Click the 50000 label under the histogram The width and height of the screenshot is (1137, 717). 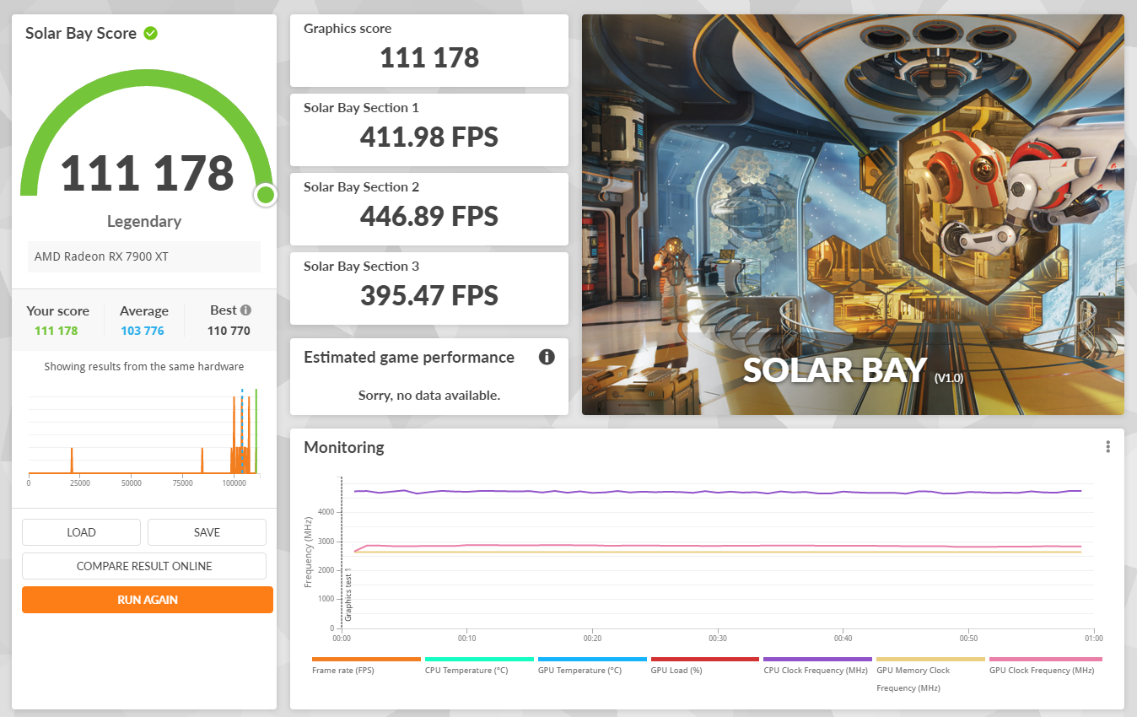pos(132,483)
